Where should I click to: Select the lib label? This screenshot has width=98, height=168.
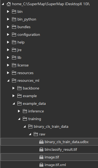coord(19,57)
